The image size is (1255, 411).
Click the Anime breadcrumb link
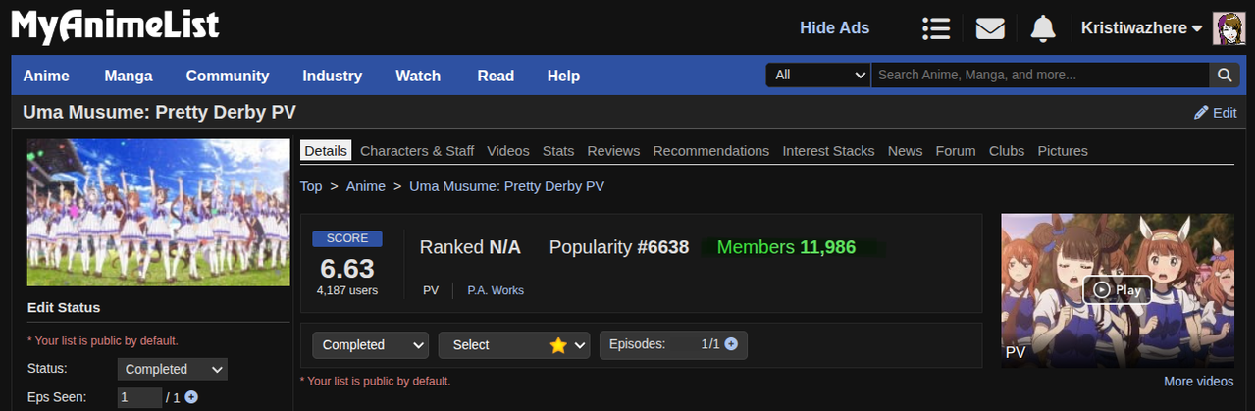pos(366,186)
